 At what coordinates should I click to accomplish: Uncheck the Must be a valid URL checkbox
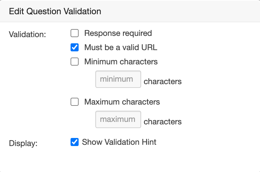point(75,48)
